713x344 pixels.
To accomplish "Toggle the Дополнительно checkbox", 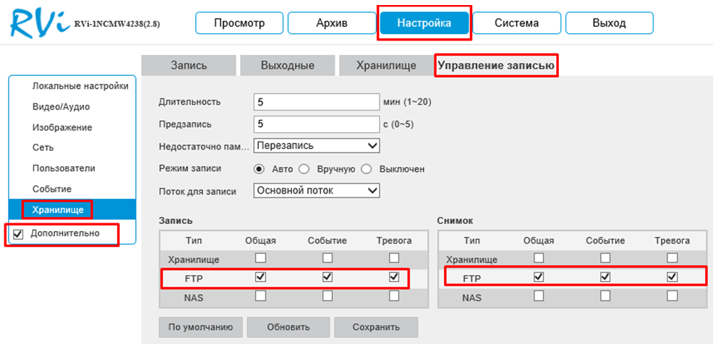I will 19,234.
